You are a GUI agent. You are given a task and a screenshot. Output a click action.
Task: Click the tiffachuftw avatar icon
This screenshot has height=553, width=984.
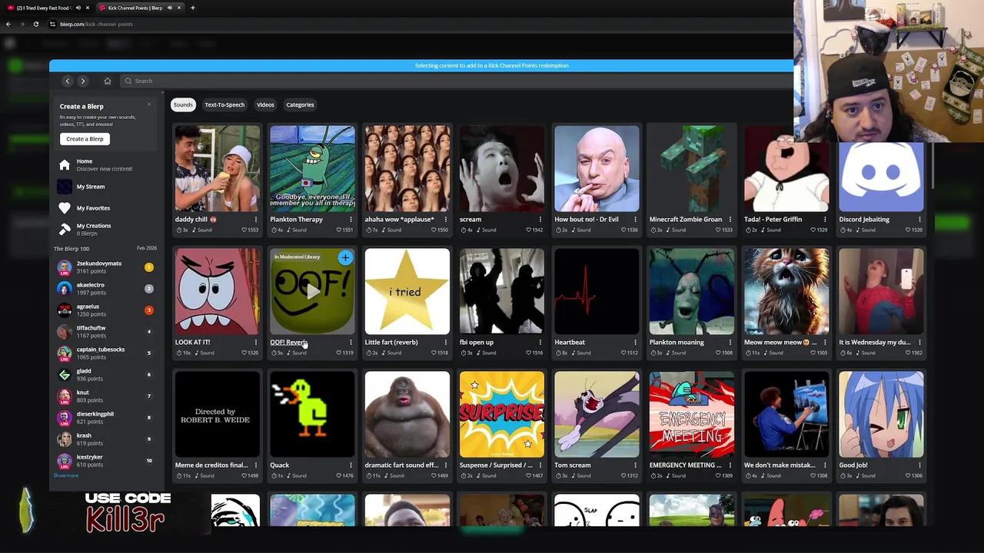click(65, 332)
